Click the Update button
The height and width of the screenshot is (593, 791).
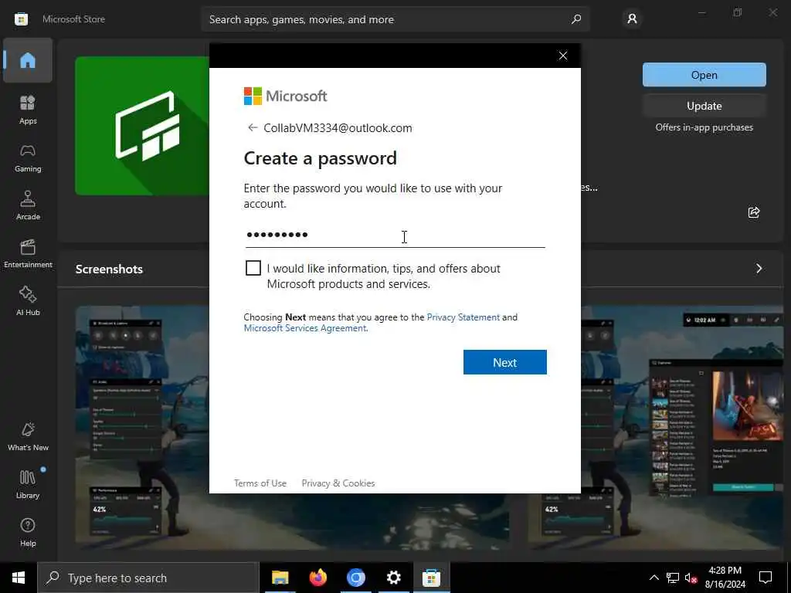coord(704,106)
